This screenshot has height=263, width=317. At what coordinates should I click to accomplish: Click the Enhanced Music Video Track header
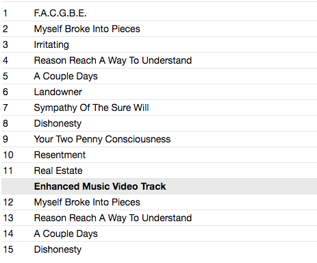click(159, 186)
